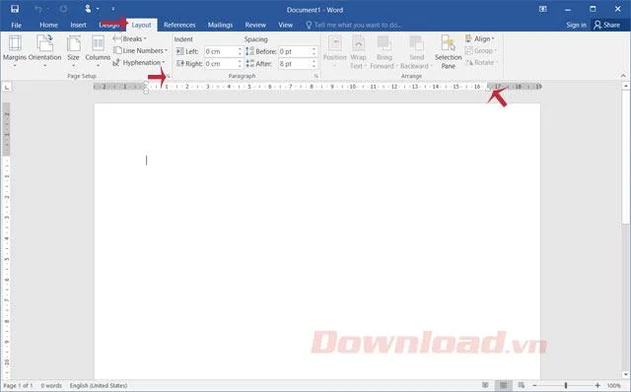Expand Customize Quick Access Toolbar arrow
This screenshot has width=631, height=392.
coord(113,9)
